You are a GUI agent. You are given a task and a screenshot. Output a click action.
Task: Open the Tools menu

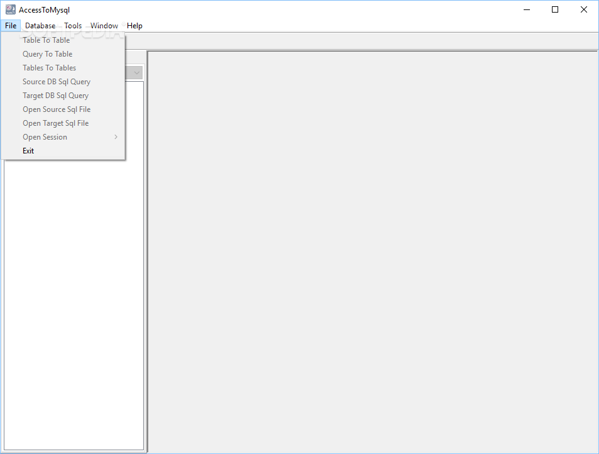pos(73,26)
